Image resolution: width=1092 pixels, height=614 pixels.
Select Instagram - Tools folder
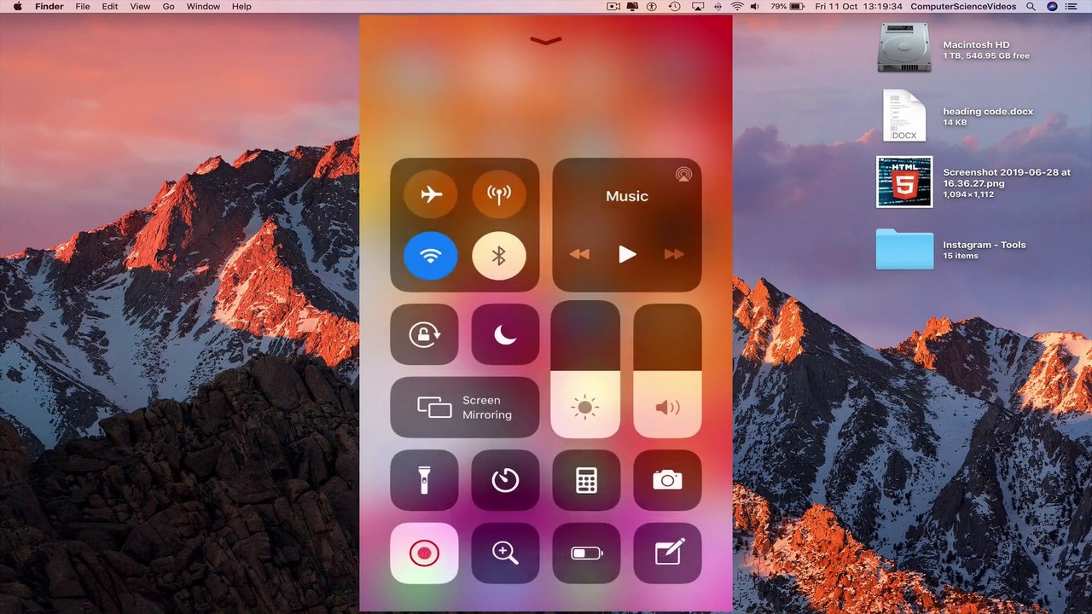[904, 249]
